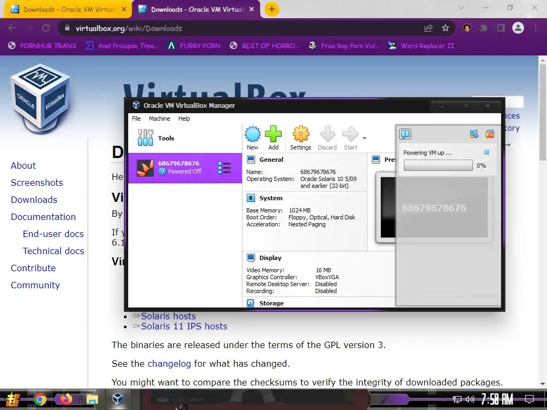Open VM Settings gear icon
This screenshot has width=547, height=410.
[x=301, y=134]
